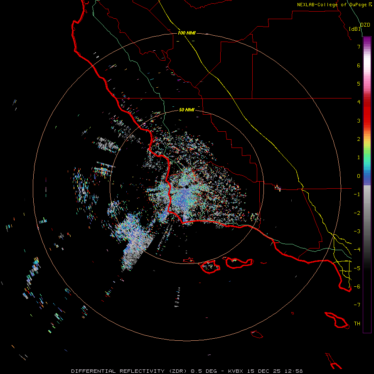Click the 0 value on color scale
This screenshot has width=374, height=374.
click(x=359, y=176)
